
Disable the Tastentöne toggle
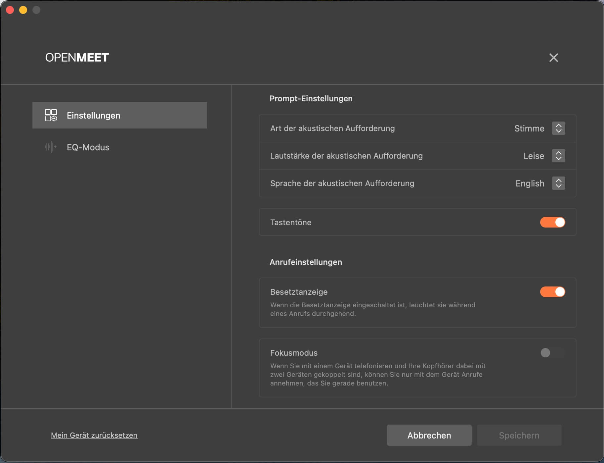(x=552, y=222)
